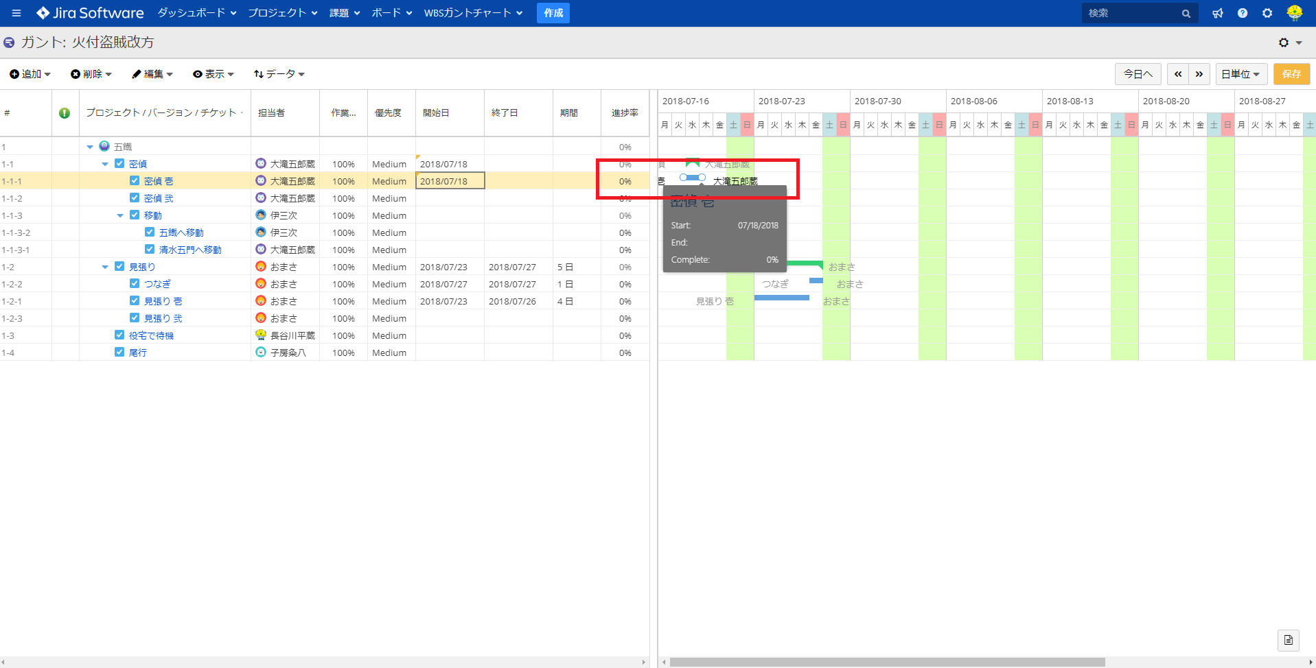Open the 削除 dropdown
Viewport: 1316px width, 668px height.
[x=91, y=74]
